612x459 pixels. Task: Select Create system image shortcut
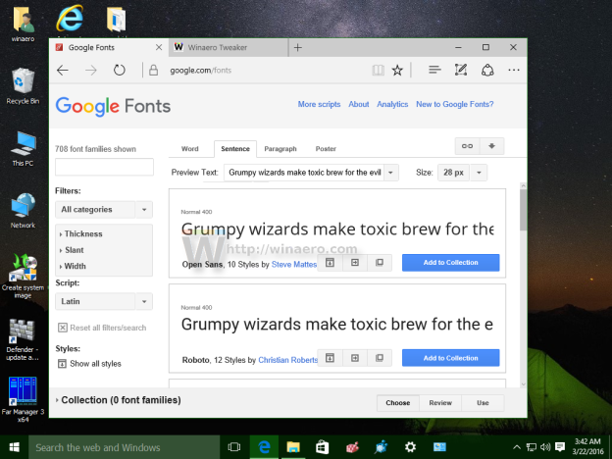(x=23, y=276)
